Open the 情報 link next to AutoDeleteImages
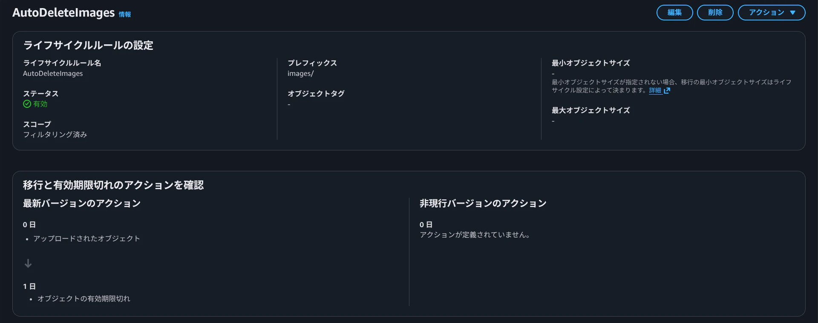 coord(124,14)
